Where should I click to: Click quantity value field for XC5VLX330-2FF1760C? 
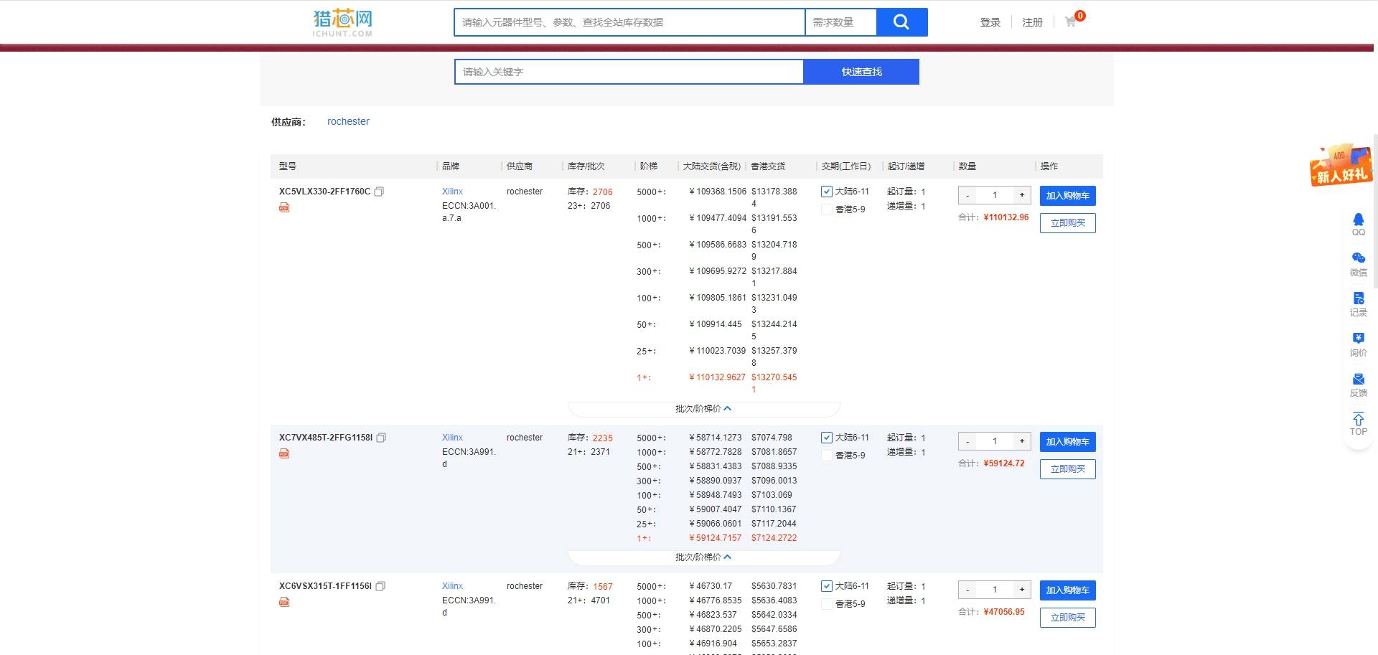pos(995,195)
